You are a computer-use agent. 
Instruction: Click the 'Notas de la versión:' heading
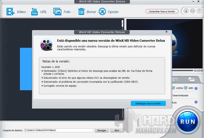click(x=56, y=61)
